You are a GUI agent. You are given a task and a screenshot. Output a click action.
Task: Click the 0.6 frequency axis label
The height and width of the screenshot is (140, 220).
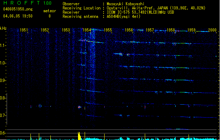click(x=3, y=133)
